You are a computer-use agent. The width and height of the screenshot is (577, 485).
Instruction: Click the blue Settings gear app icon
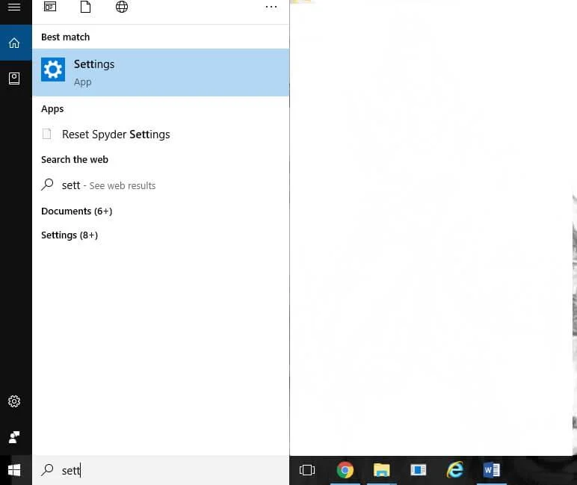[x=53, y=69]
